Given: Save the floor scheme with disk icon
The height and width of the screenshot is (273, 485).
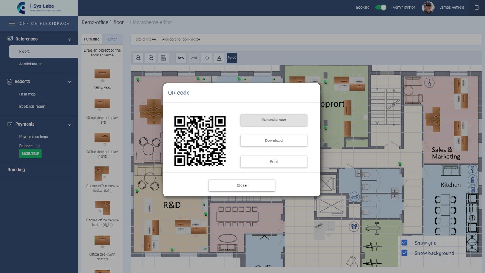Looking at the screenshot, I should pos(164,58).
